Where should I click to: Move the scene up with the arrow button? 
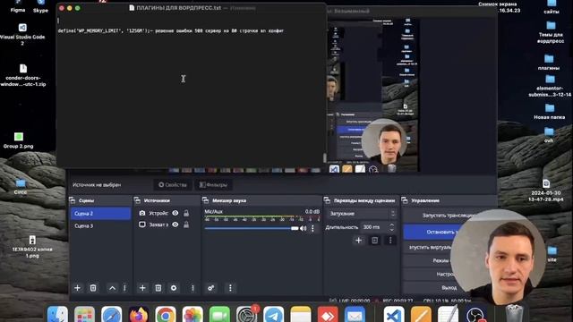[x=112, y=288]
